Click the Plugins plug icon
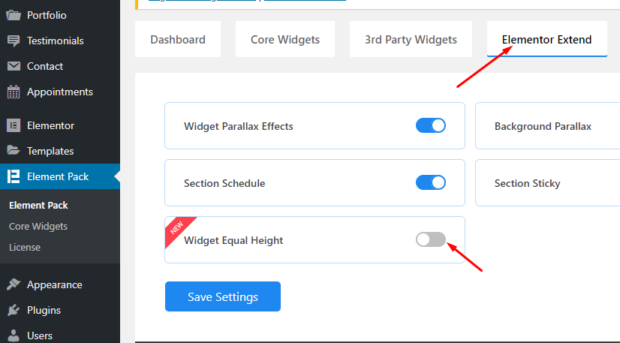Image resolution: width=620 pixels, height=343 pixels. point(14,310)
